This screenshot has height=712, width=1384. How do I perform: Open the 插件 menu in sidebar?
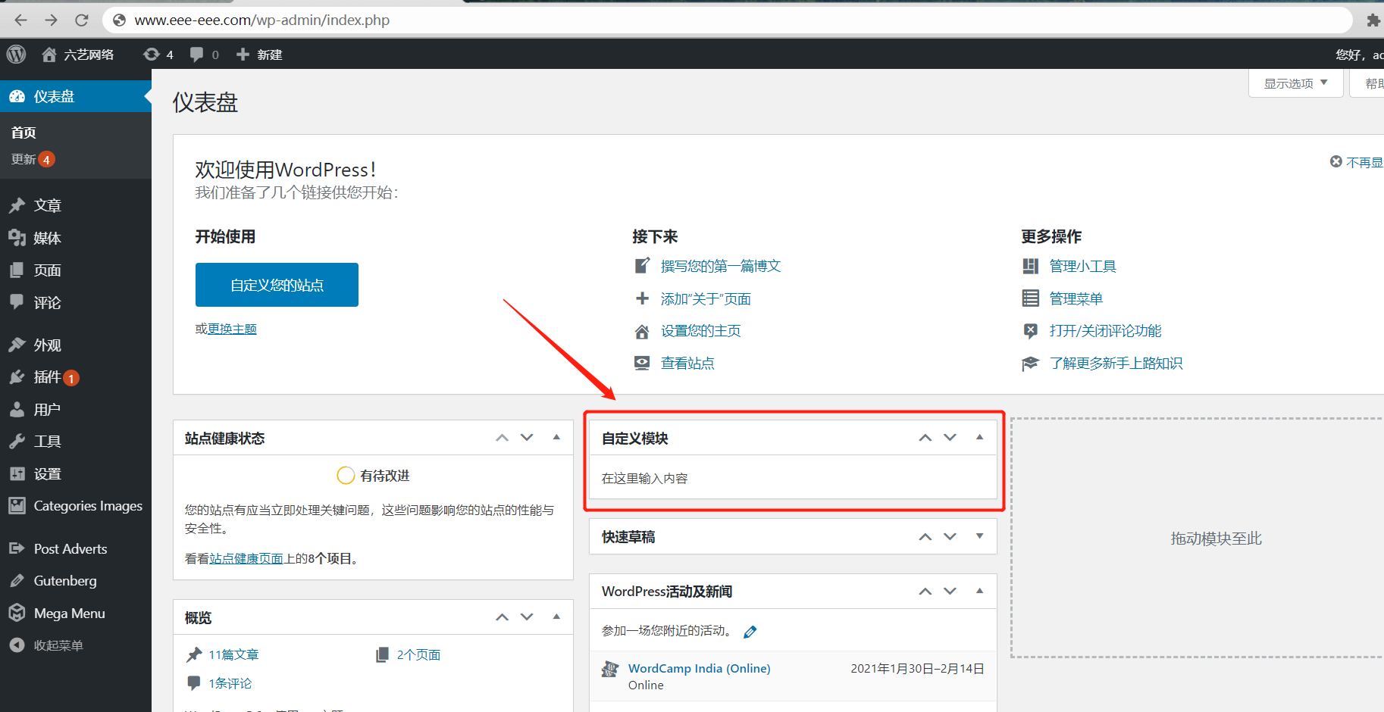point(47,377)
